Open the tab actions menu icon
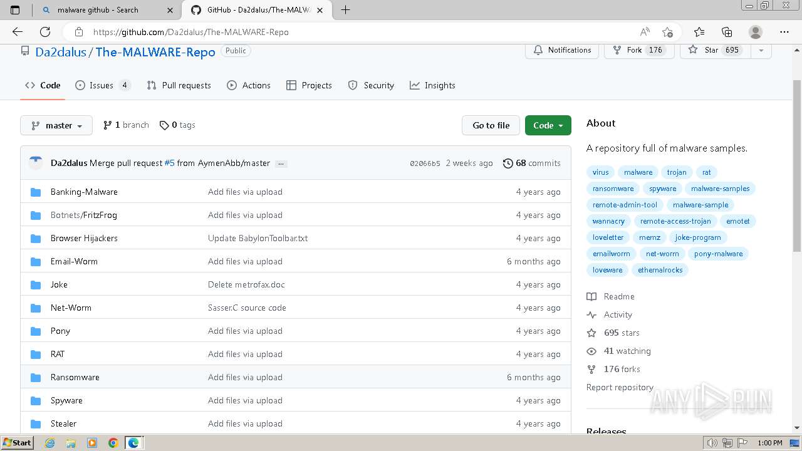802x451 pixels. 15,10
